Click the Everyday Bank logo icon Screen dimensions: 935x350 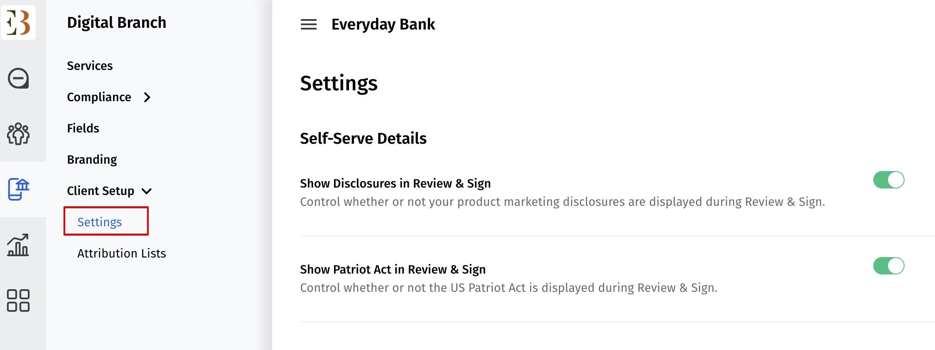coord(18,23)
